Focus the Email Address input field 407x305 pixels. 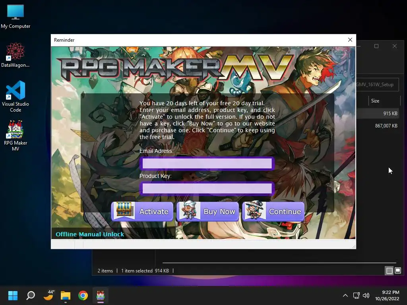(207, 163)
